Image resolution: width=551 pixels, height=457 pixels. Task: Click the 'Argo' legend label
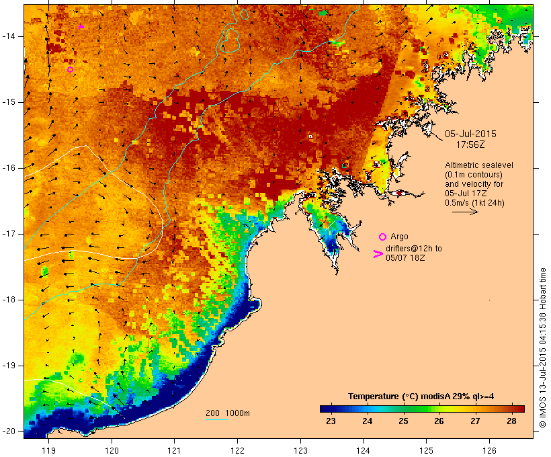click(x=399, y=237)
